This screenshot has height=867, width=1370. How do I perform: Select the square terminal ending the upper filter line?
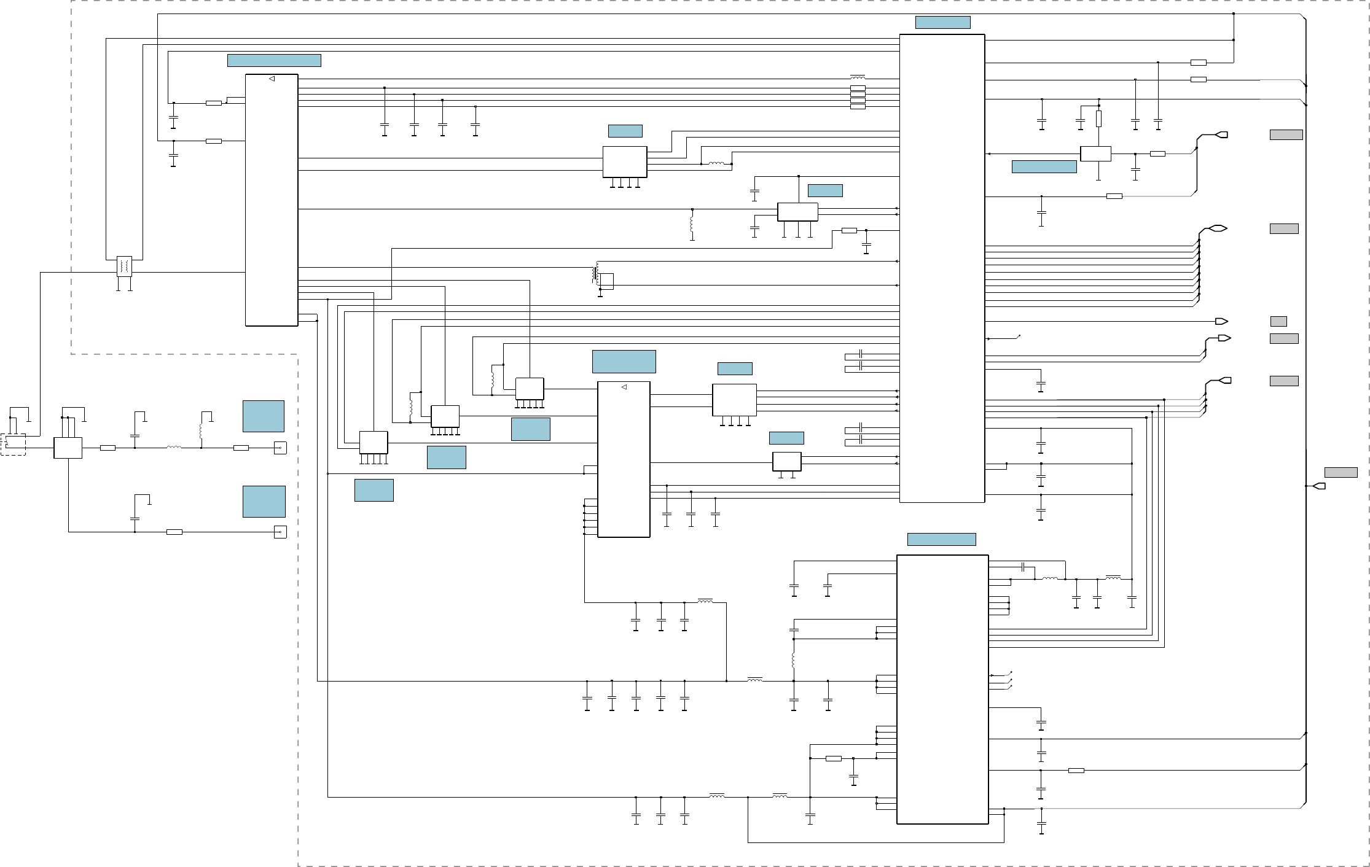[x=280, y=448]
